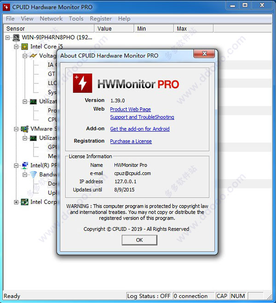The height and width of the screenshot is (303, 276).
Task: Collapse Utilization node under VMware
Action: click(25, 138)
